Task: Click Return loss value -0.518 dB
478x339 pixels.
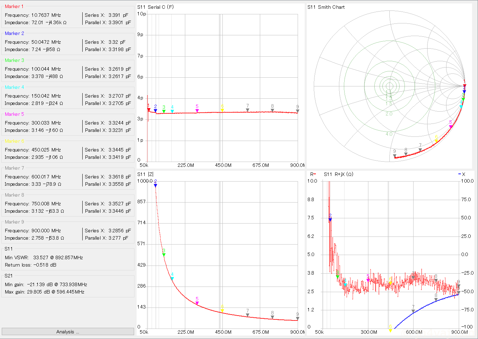Action: pos(45,265)
